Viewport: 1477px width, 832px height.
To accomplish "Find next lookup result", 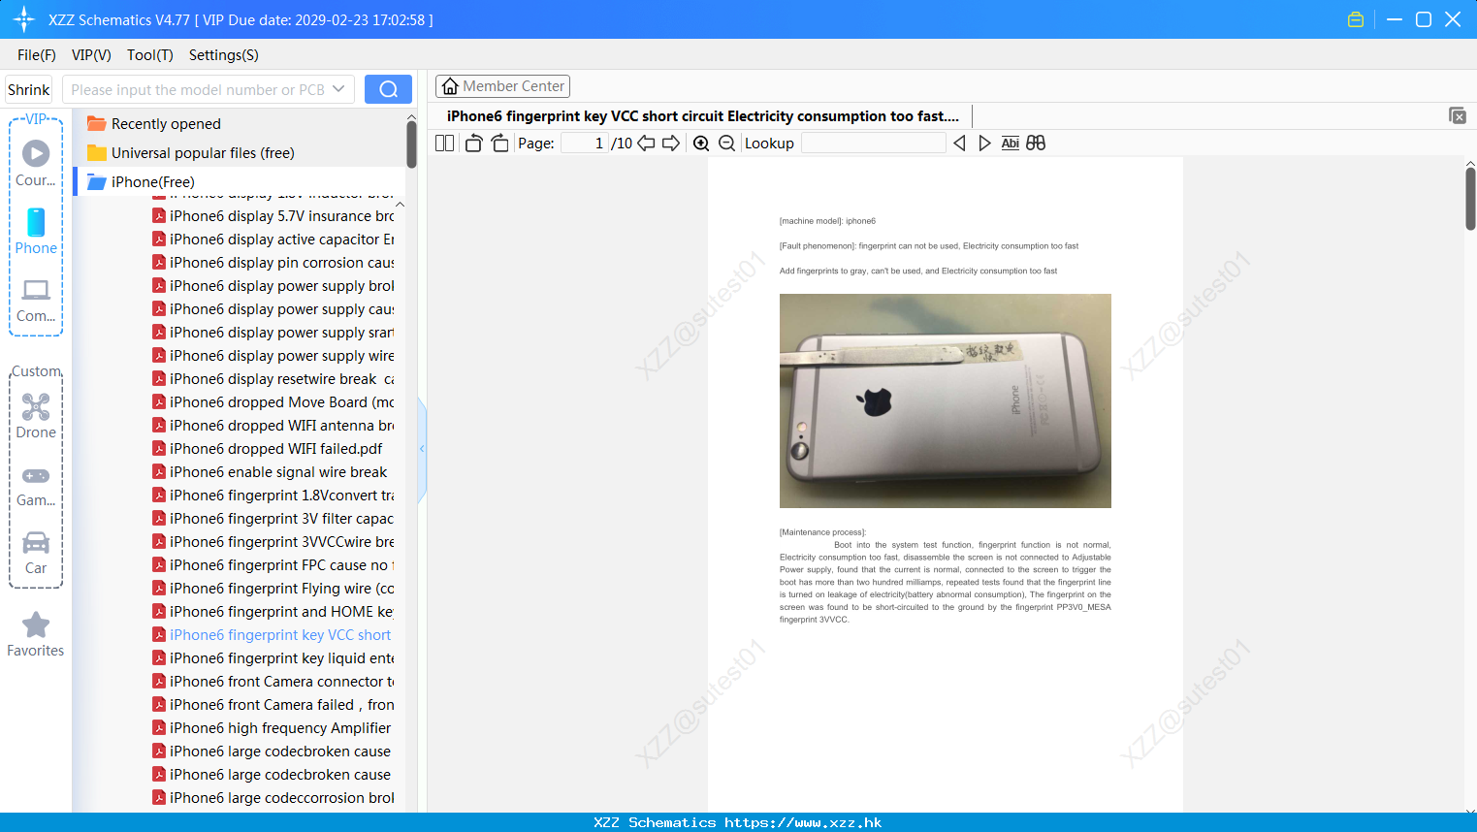I will (984, 144).
